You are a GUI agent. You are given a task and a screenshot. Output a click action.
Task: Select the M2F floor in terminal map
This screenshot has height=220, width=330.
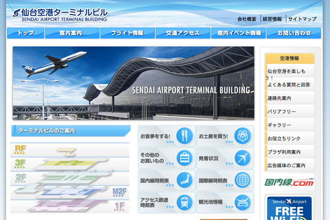pyautogui.click(x=70, y=193)
